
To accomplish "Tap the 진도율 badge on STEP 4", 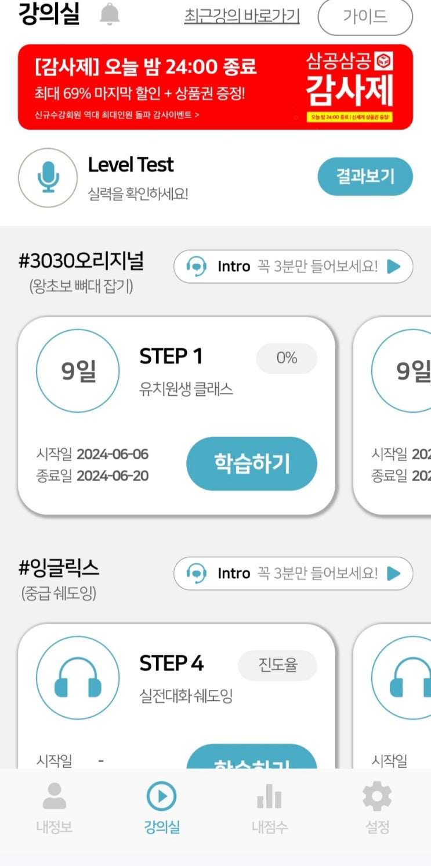I will [x=277, y=665].
